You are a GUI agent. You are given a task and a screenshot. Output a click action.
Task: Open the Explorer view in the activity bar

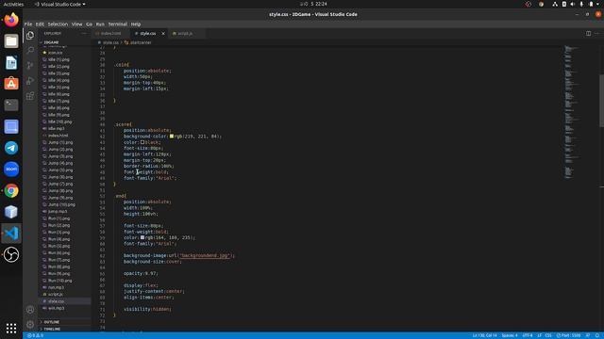pos(30,36)
